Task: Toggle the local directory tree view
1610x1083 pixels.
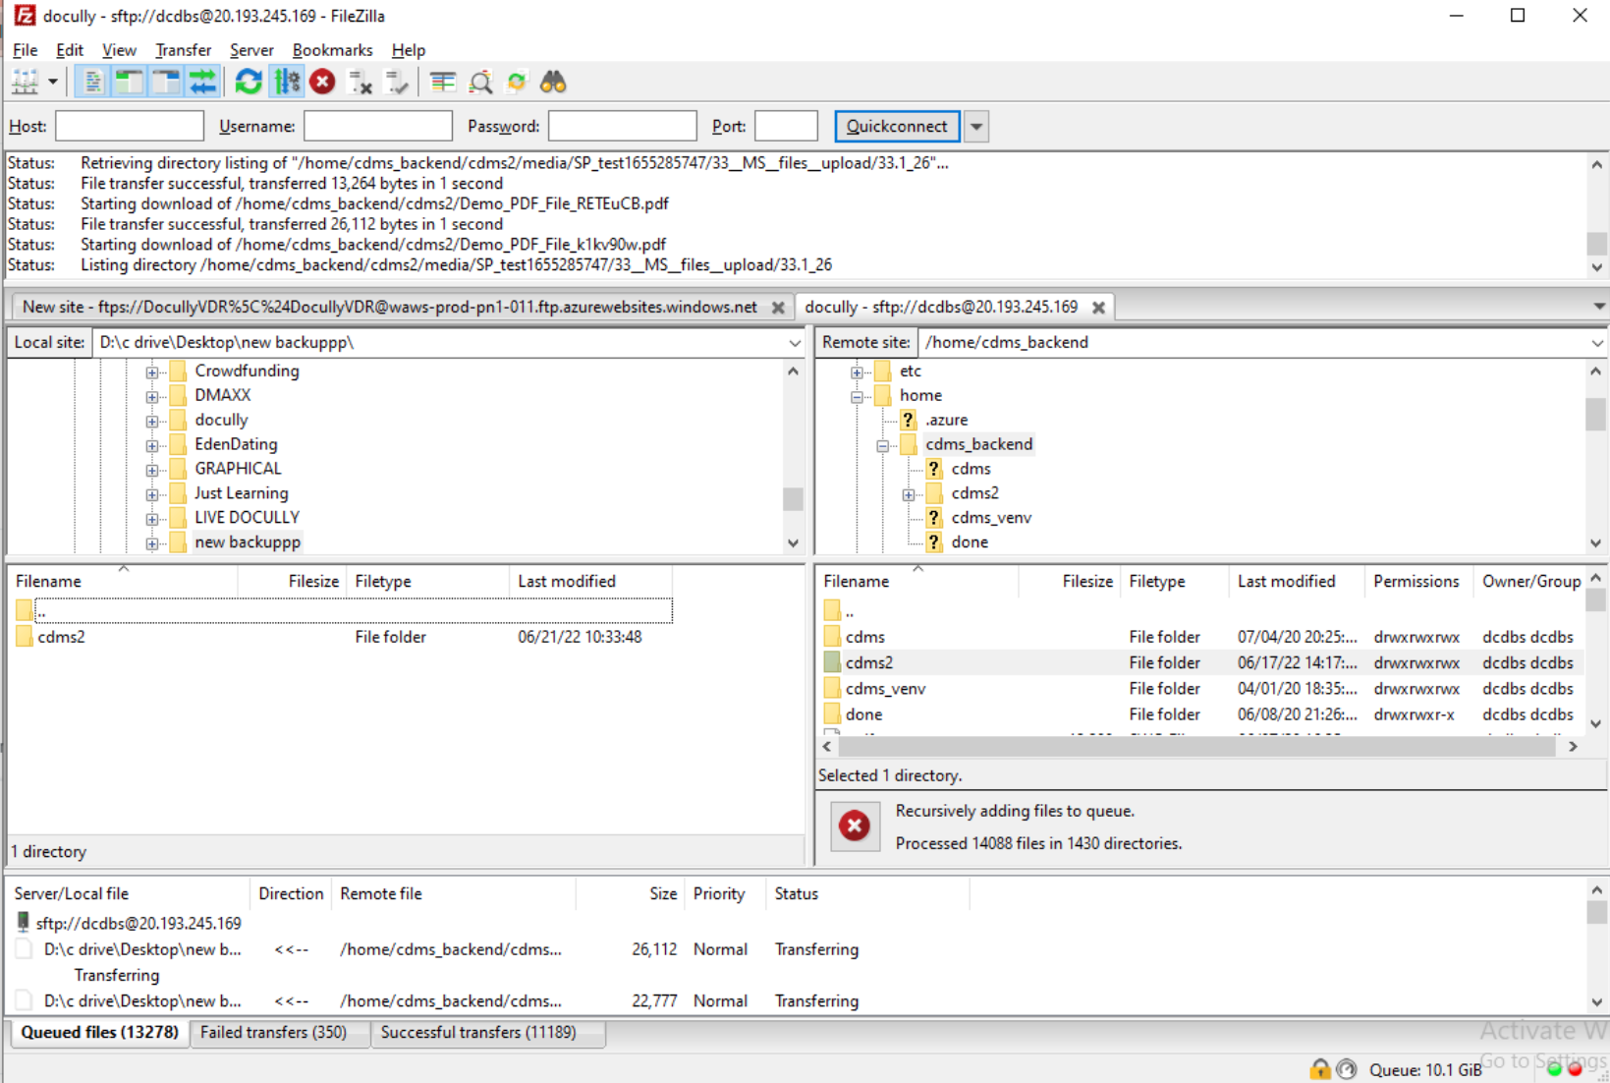Action: 129,83
